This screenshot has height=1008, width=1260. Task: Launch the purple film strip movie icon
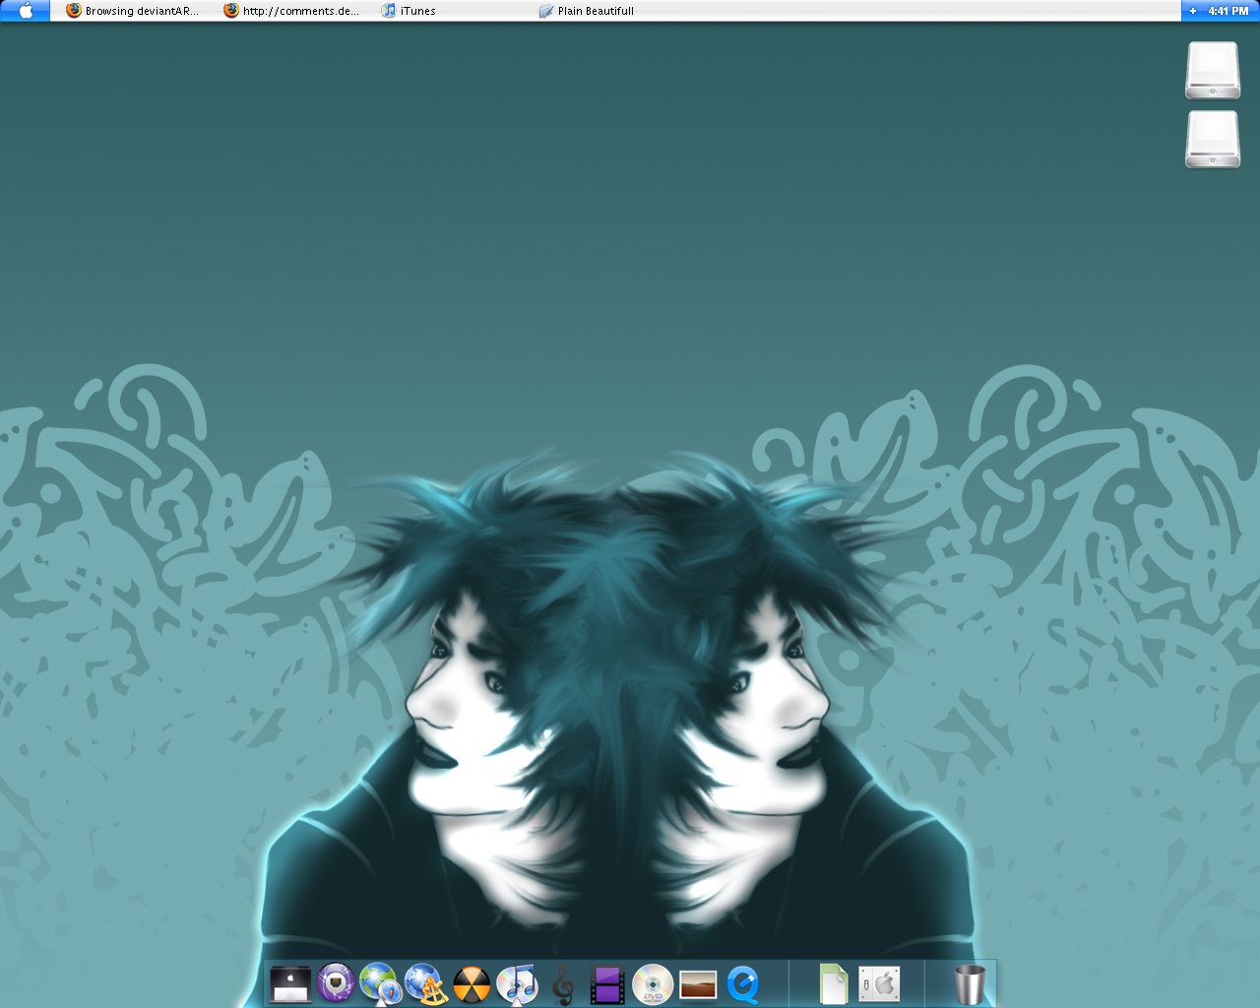607,983
